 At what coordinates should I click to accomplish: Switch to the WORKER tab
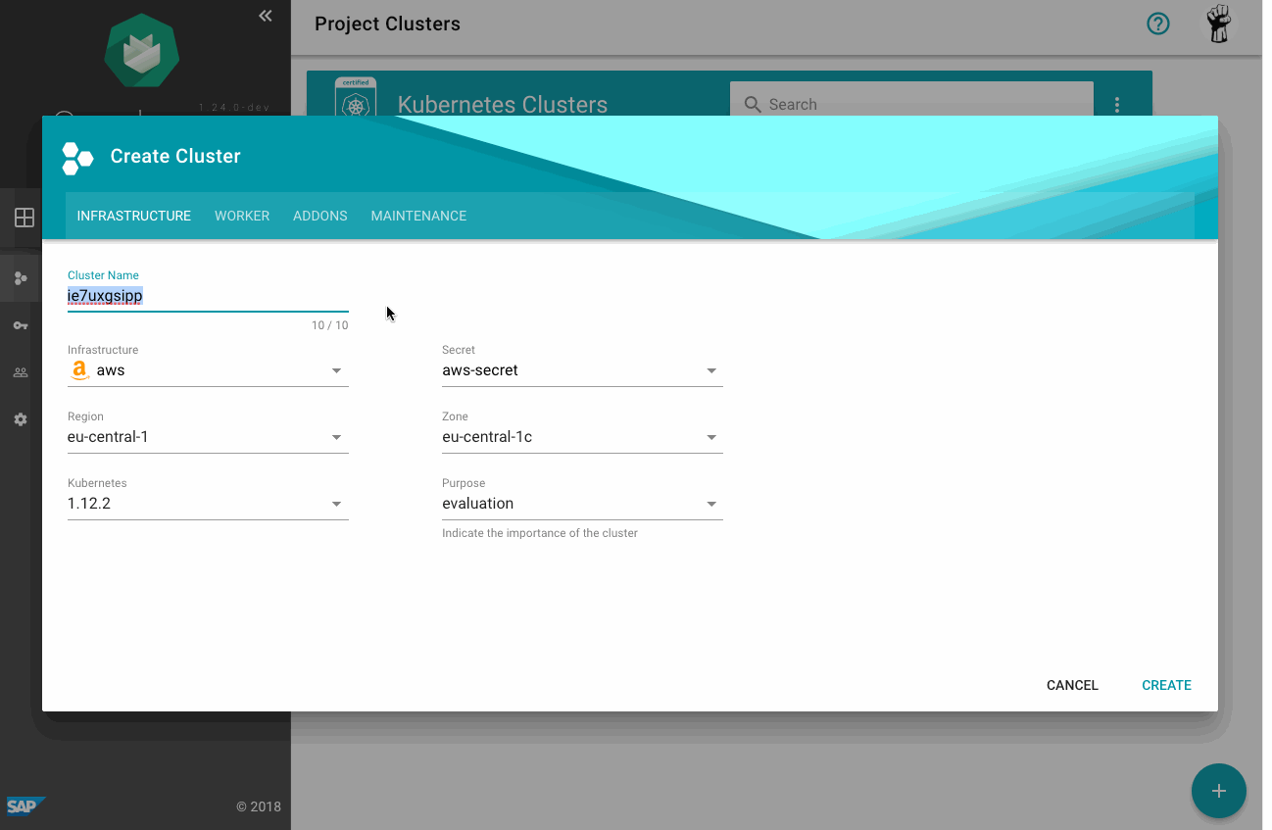tap(241, 216)
